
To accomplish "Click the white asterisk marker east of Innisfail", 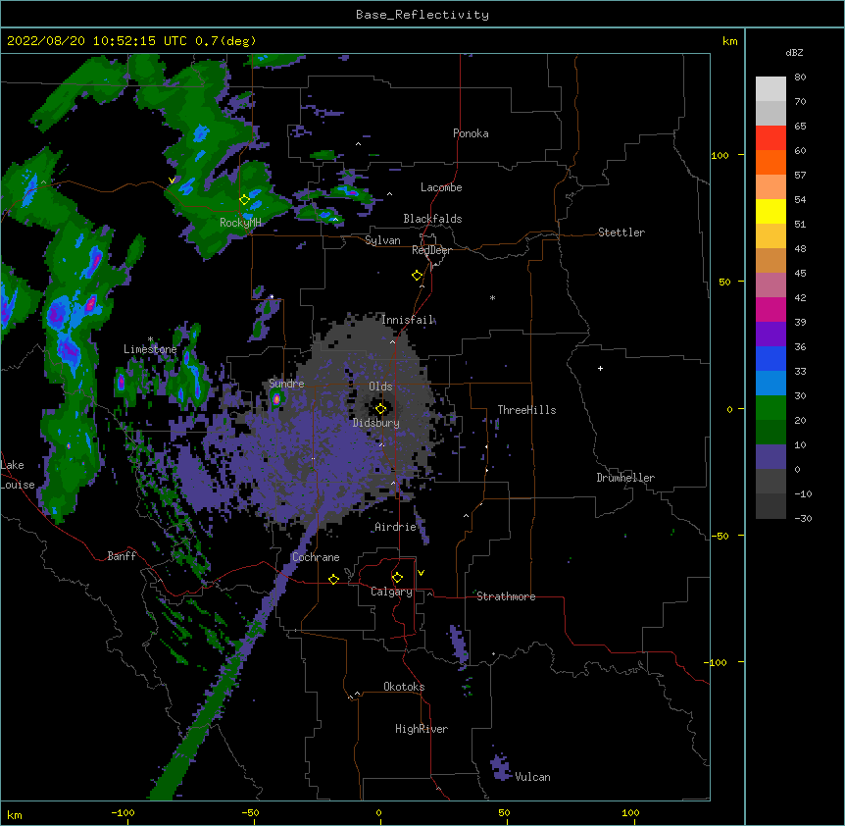I will [492, 297].
